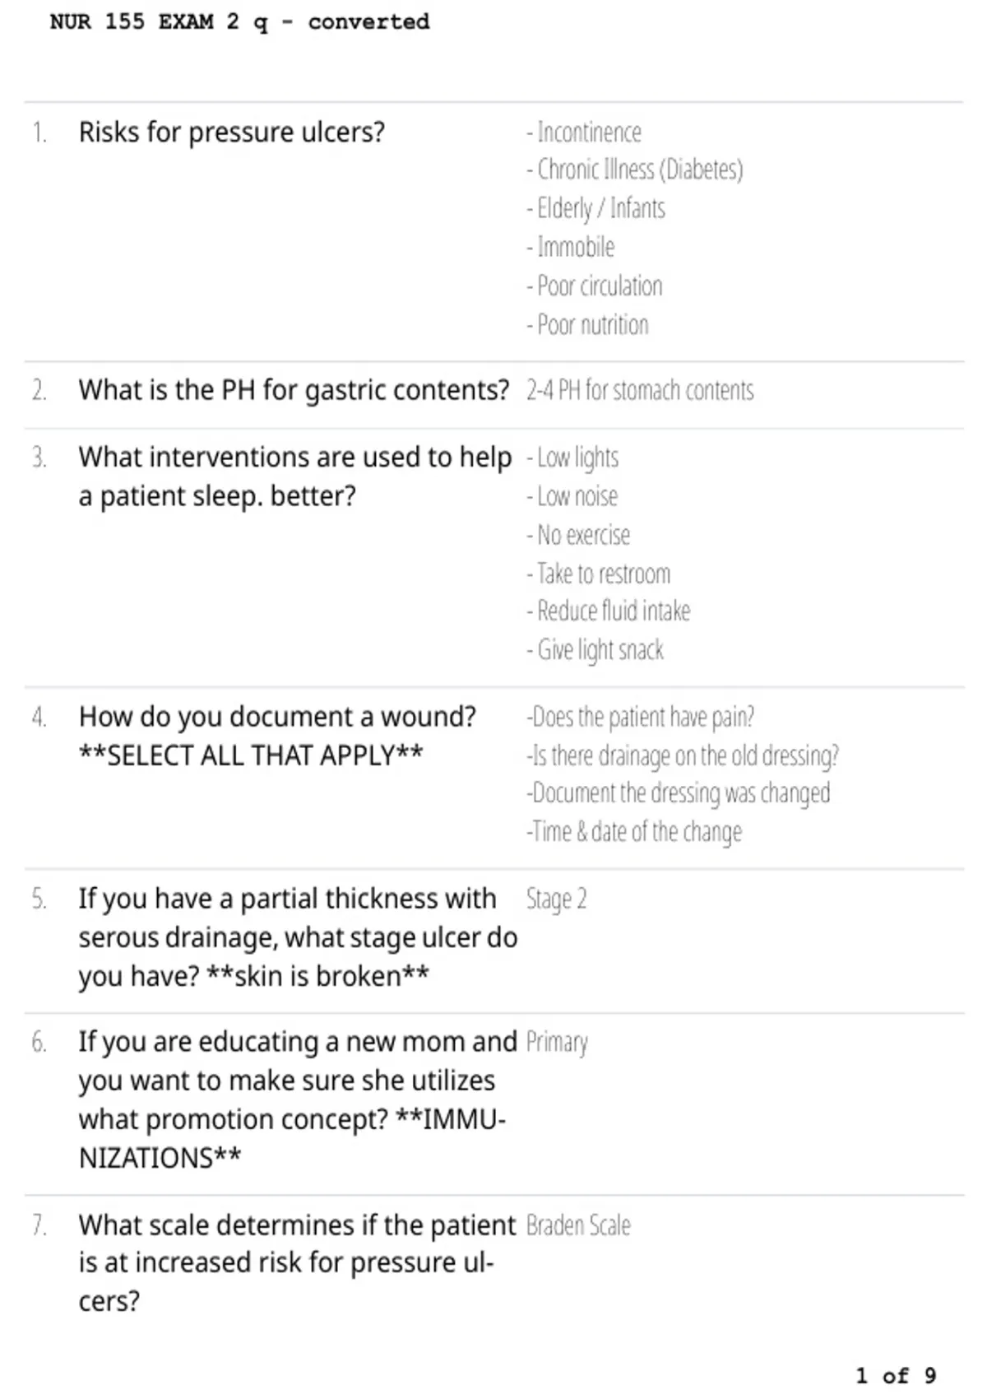The height and width of the screenshot is (1399, 987).
Task: Select the 'Give light snack' answer line
Action: point(595,650)
